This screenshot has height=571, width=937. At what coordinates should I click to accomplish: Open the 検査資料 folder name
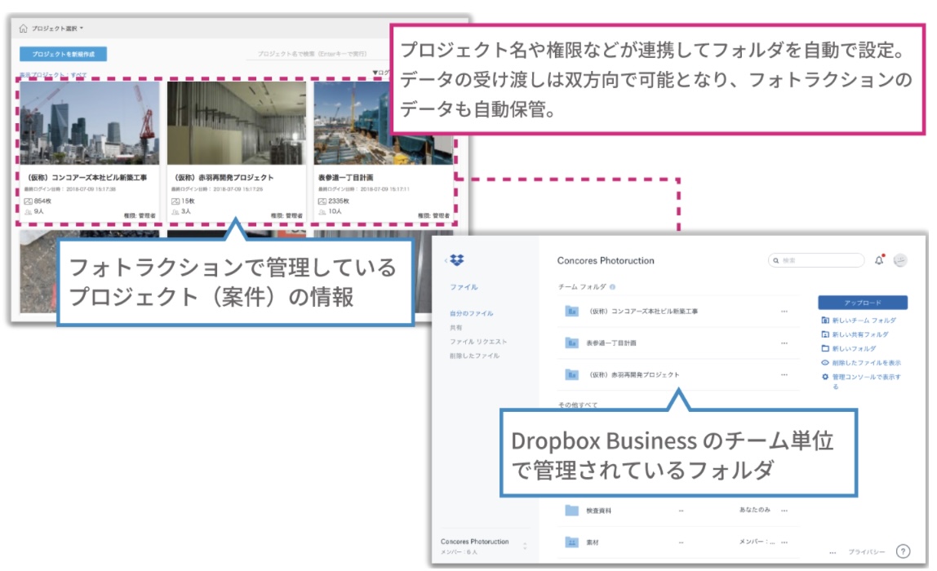tap(598, 511)
